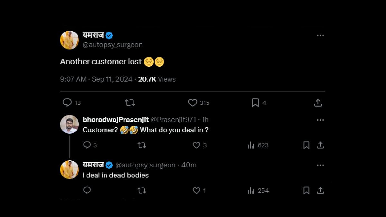Click bharadwajPrasenjit's profile avatar

coord(69,124)
